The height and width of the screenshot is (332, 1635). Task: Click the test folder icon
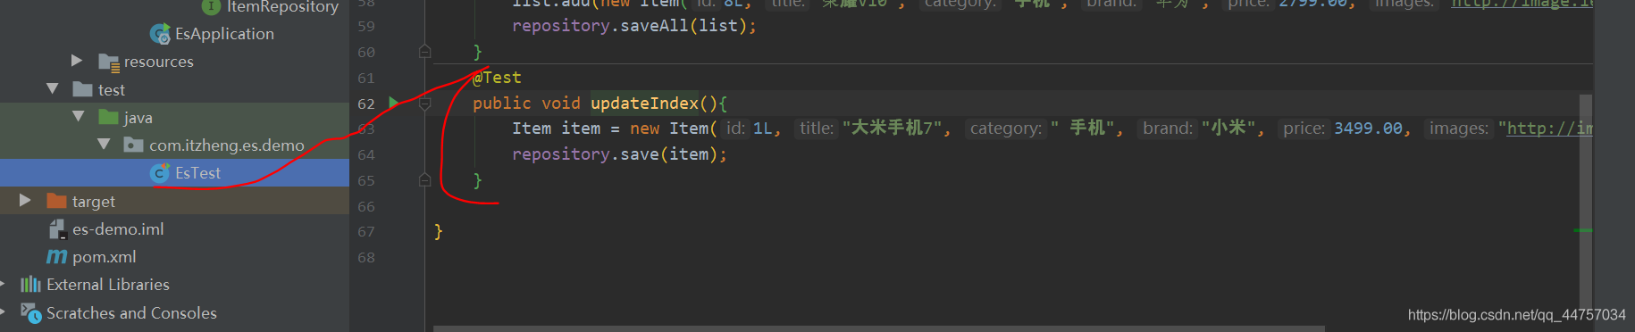coord(83,89)
